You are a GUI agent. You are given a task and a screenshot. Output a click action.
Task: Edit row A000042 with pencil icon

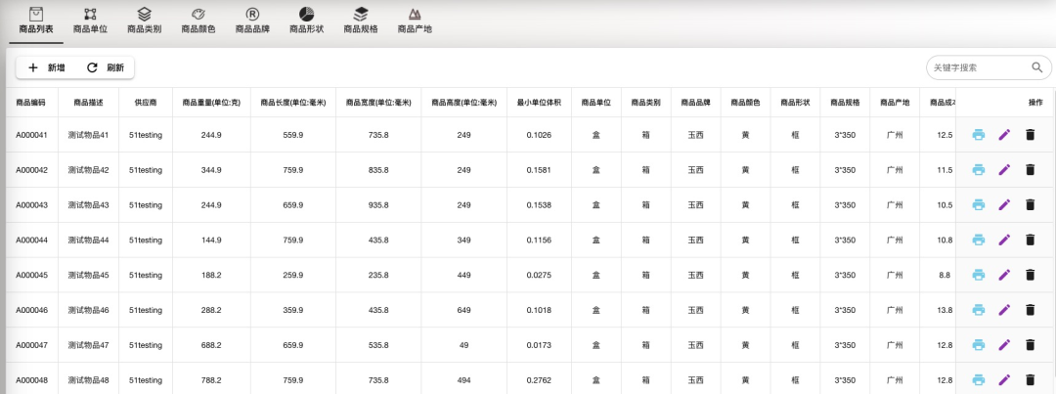point(1004,170)
